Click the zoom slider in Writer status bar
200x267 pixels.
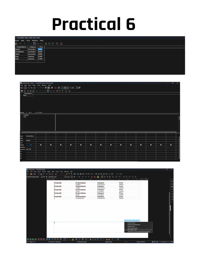click(164, 242)
